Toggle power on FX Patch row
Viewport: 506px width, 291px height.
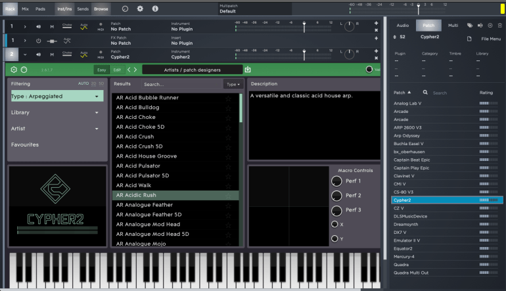tap(38, 41)
